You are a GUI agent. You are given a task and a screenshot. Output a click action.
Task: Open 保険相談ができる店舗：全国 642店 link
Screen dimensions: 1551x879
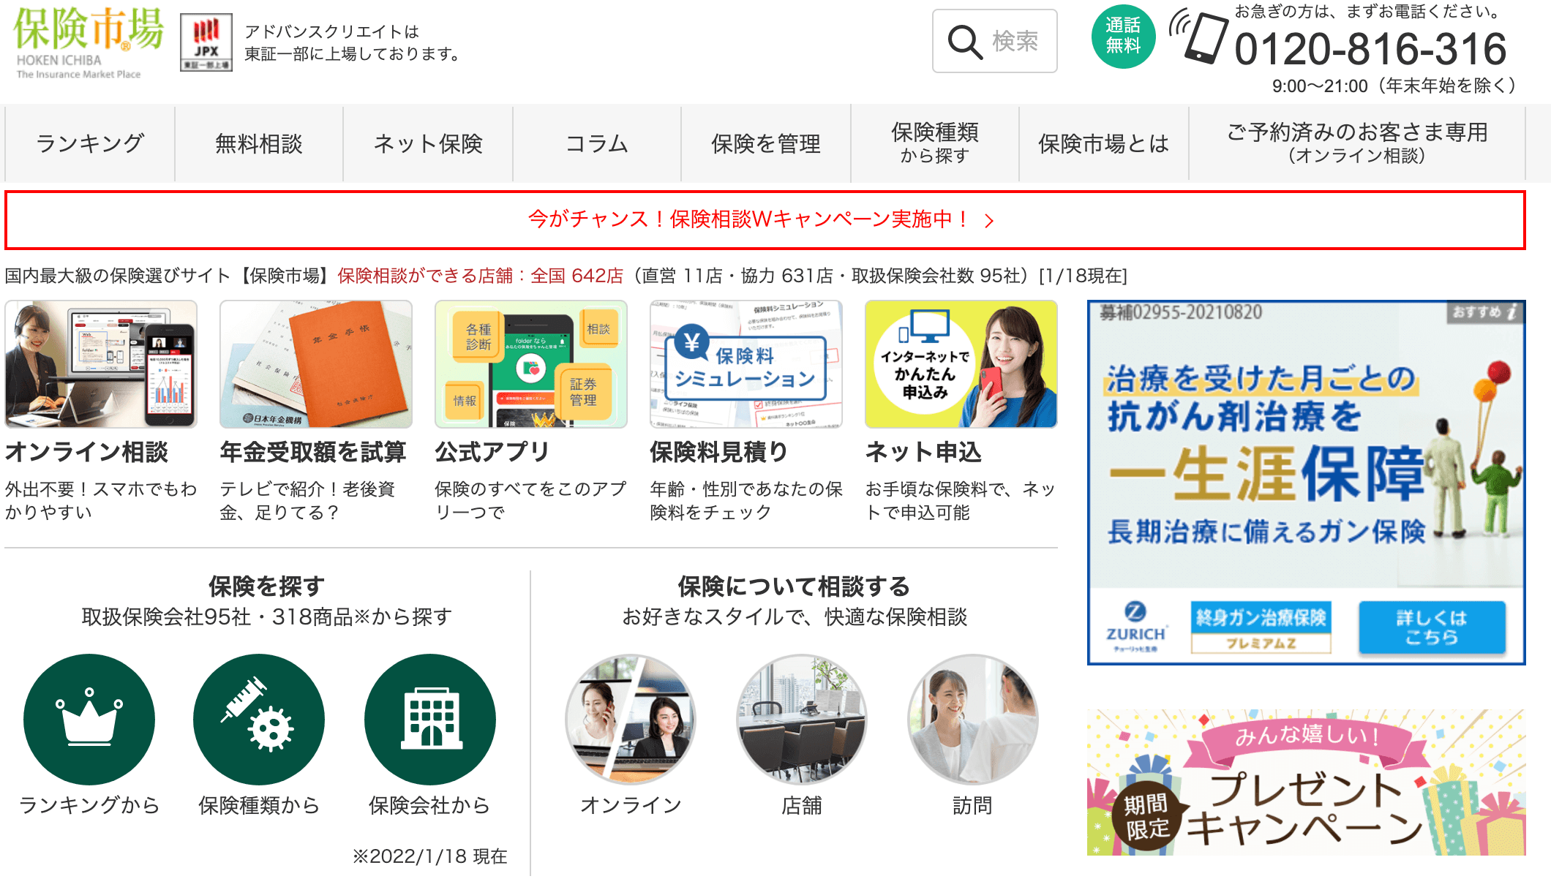pyautogui.click(x=481, y=276)
